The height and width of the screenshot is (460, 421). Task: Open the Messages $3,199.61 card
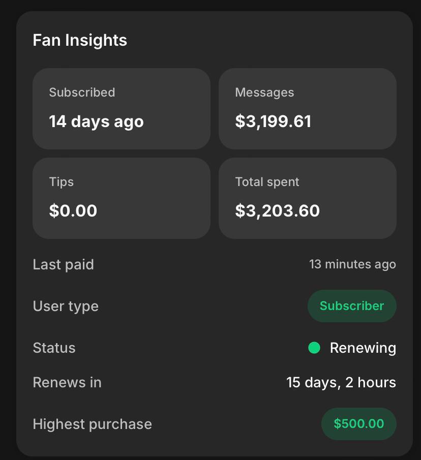point(308,109)
